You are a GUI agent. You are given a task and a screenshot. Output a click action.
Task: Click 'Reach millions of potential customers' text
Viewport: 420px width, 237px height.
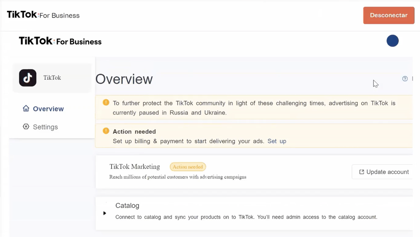[178, 177]
